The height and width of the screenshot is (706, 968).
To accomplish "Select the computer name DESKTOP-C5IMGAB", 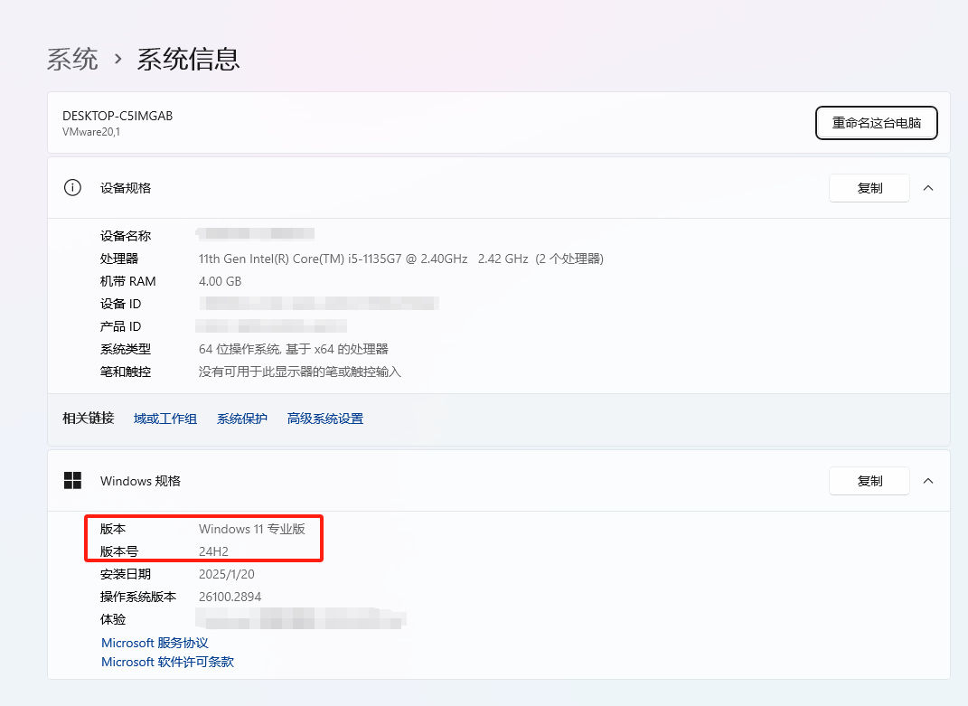I will (117, 116).
